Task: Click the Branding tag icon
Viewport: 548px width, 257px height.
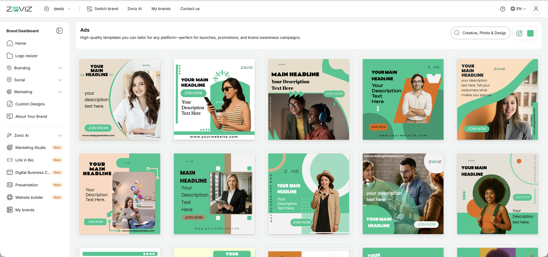Action: point(9,68)
